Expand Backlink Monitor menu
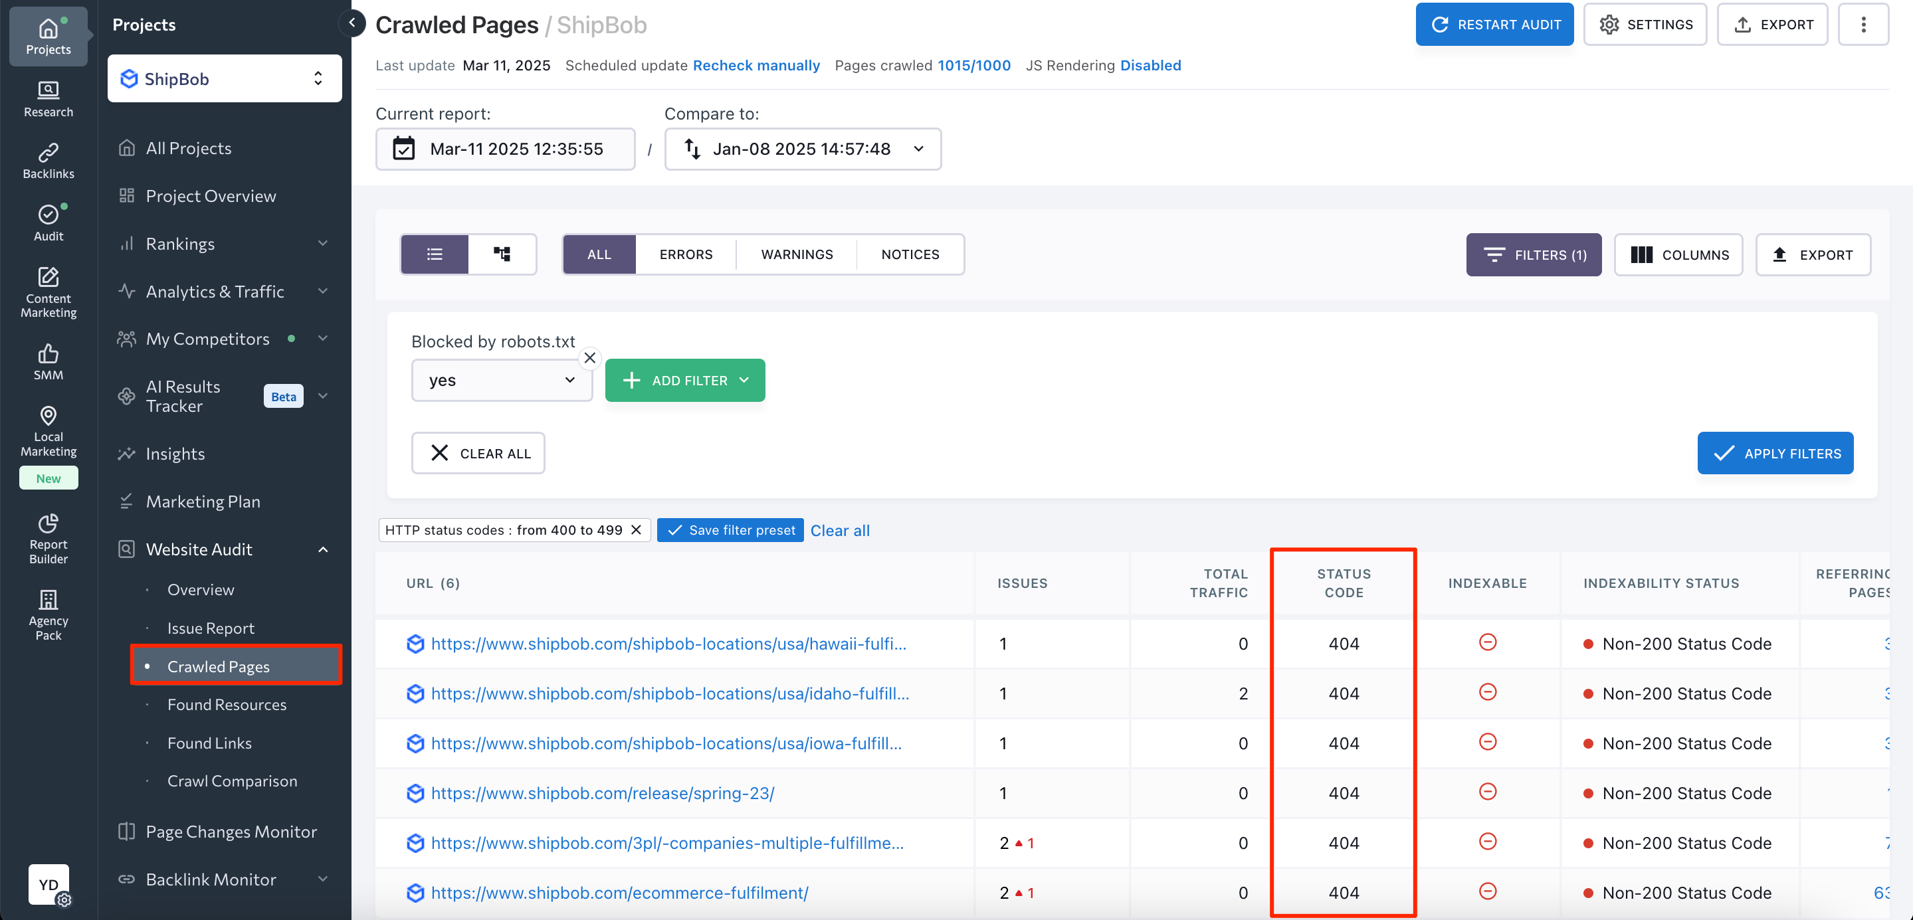Image resolution: width=1913 pixels, height=920 pixels. [x=322, y=878]
